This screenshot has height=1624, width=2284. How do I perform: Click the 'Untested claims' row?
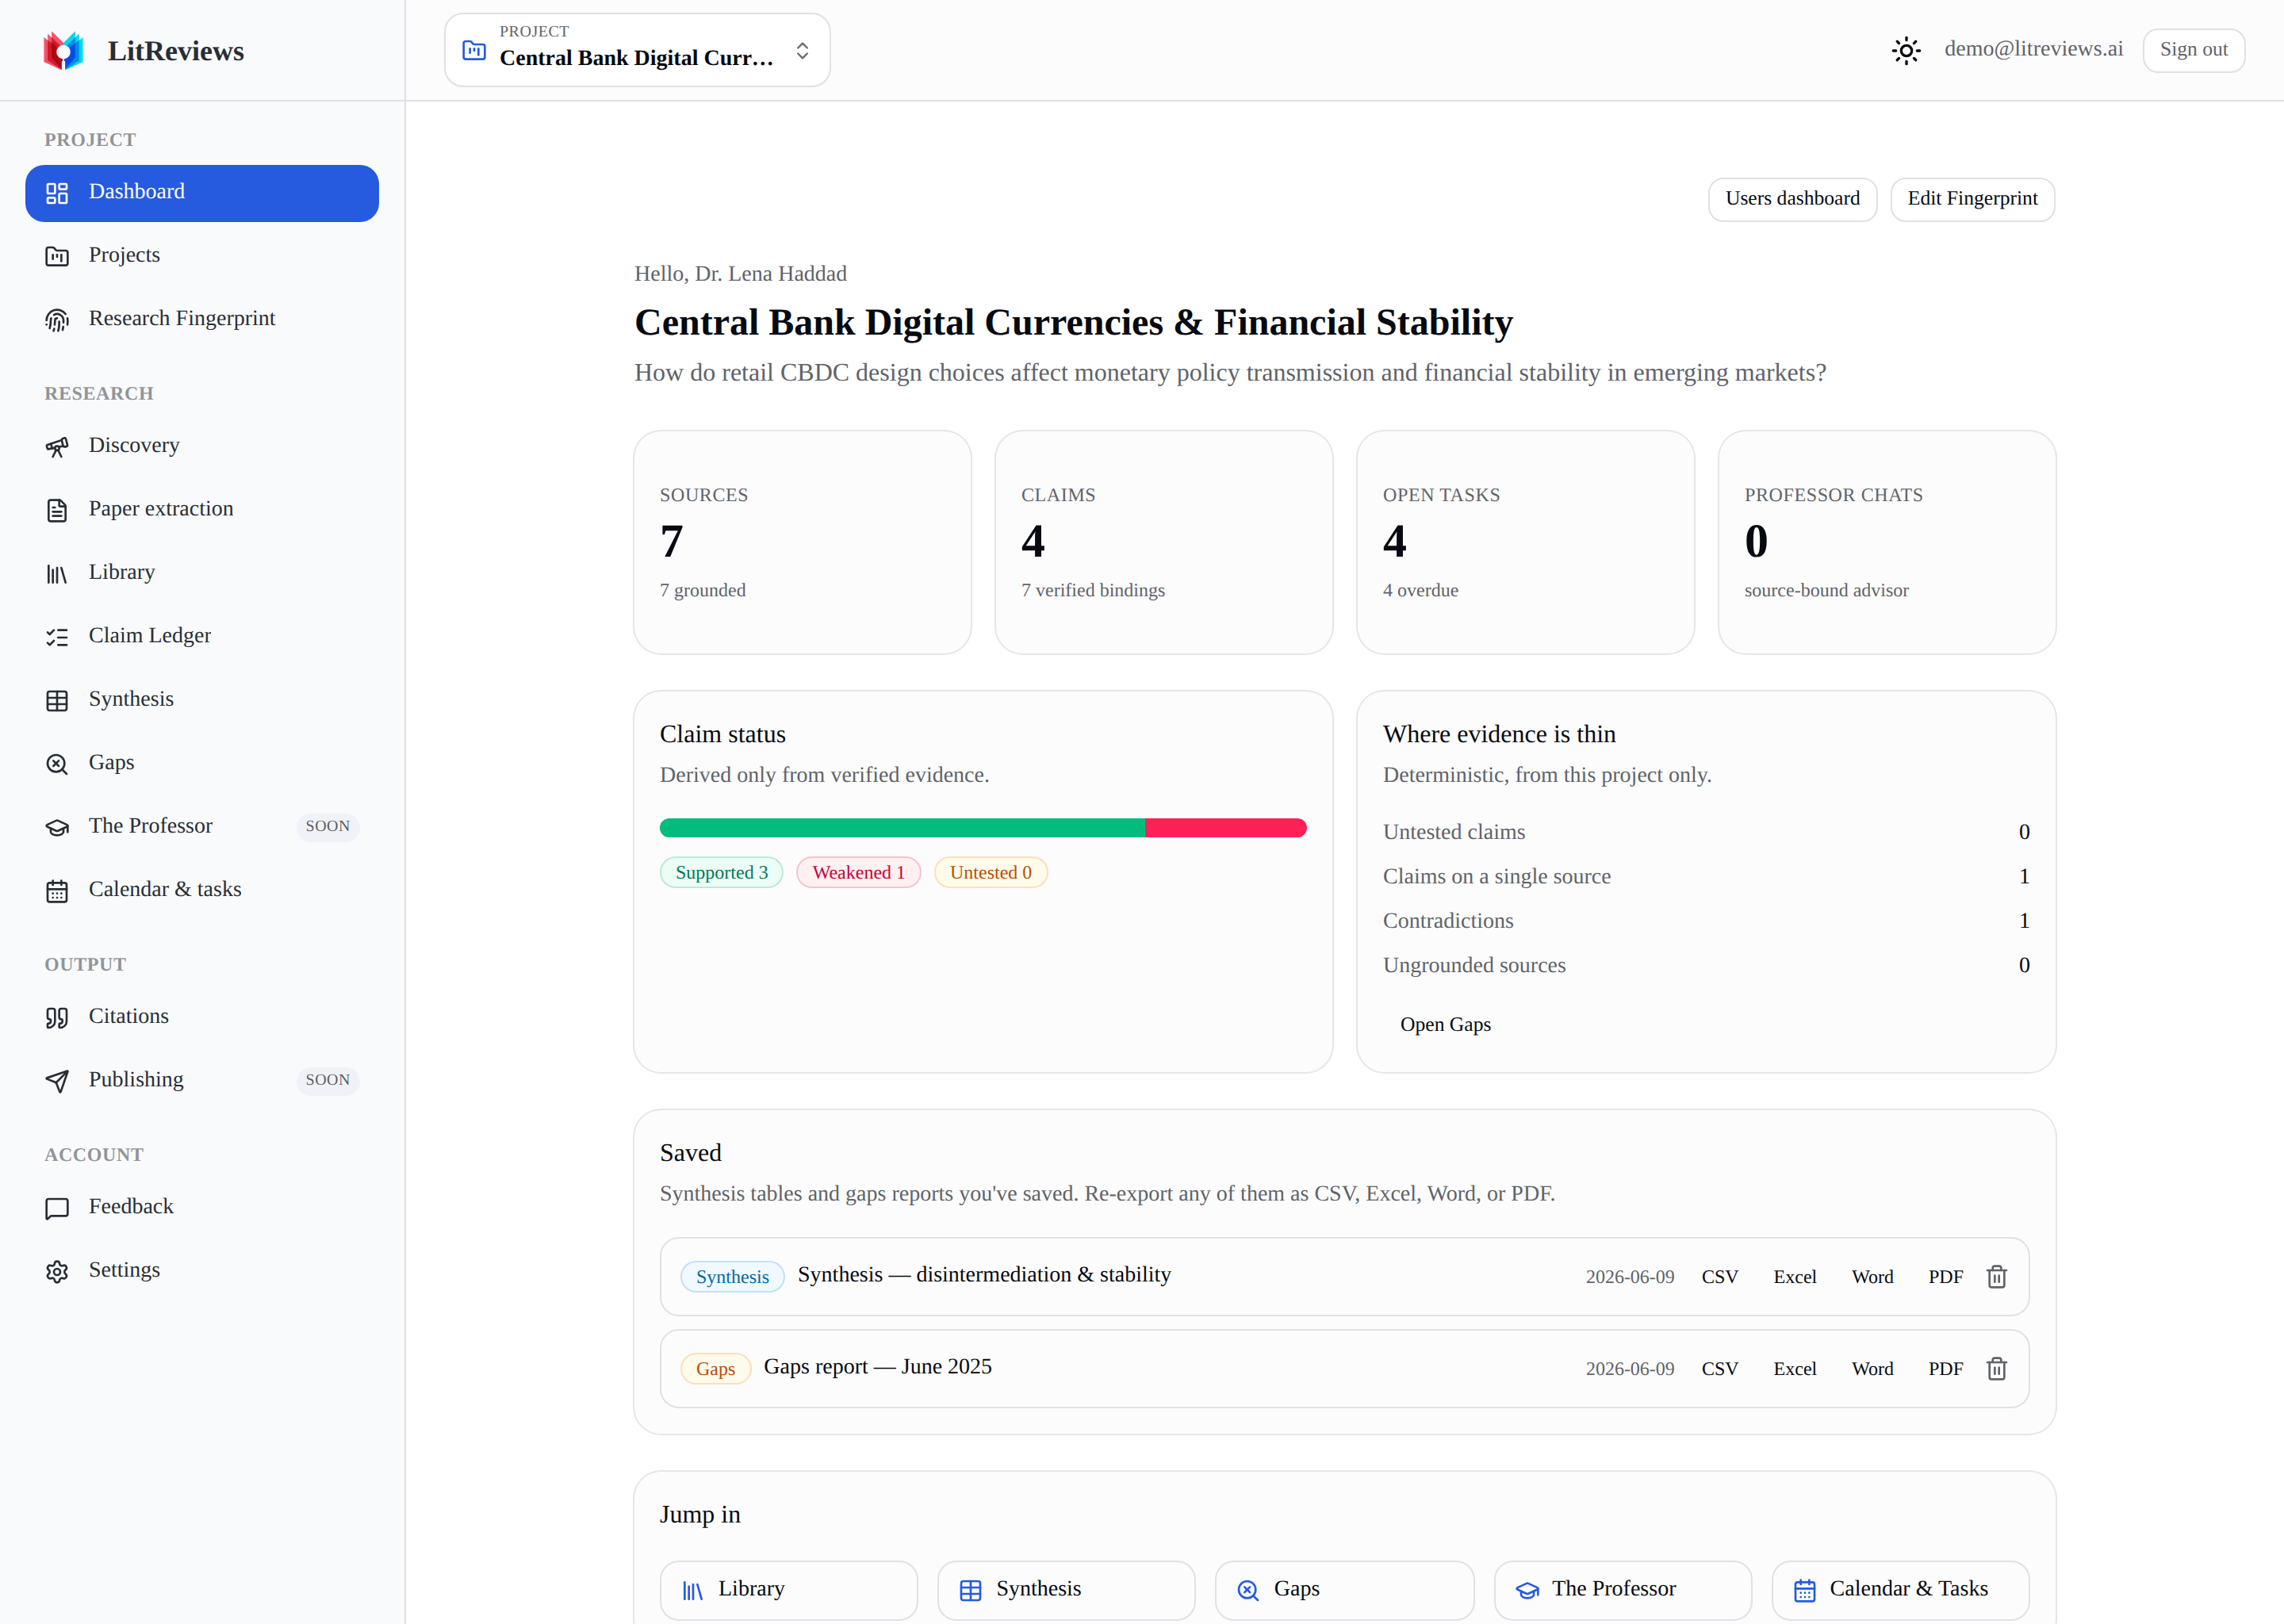[1706, 832]
